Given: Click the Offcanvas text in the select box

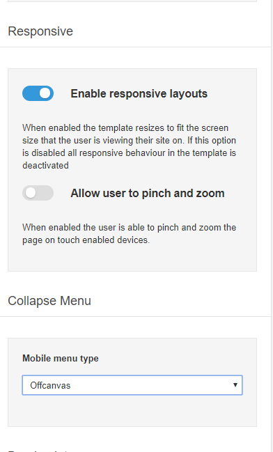Looking at the screenshot, I should tap(50, 385).
